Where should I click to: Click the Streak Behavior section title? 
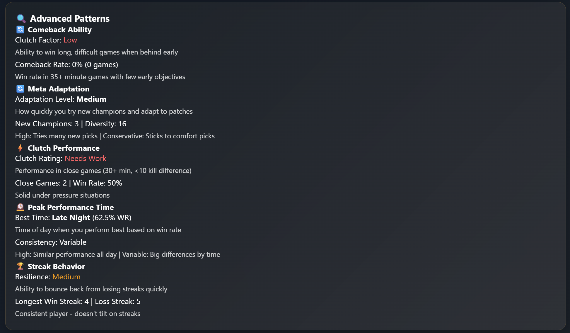pyautogui.click(x=56, y=266)
